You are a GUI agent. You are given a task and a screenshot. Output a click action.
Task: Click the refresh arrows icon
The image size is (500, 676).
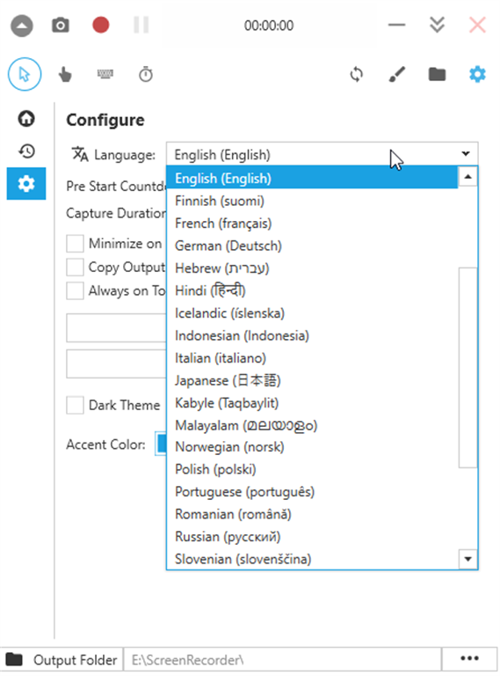(x=356, y=74)
